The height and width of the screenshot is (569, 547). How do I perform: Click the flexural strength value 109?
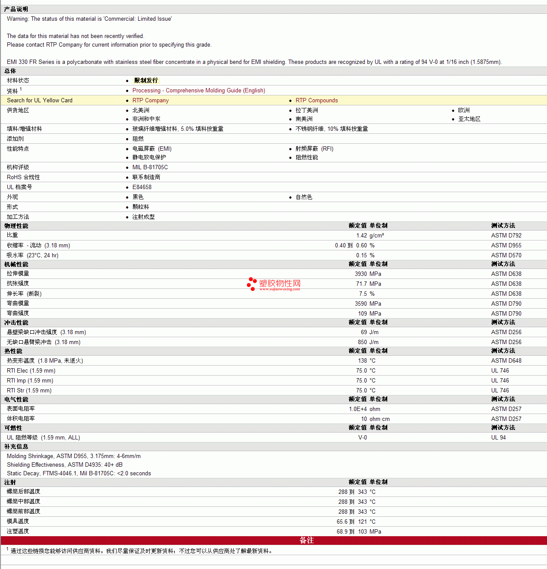click(362, 313)
